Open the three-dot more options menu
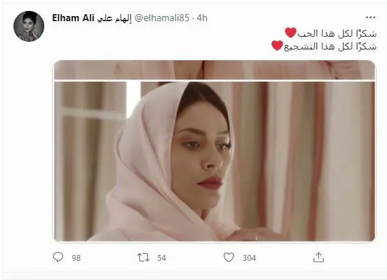Viewport: 387px width, 280px height. [370, 17]
